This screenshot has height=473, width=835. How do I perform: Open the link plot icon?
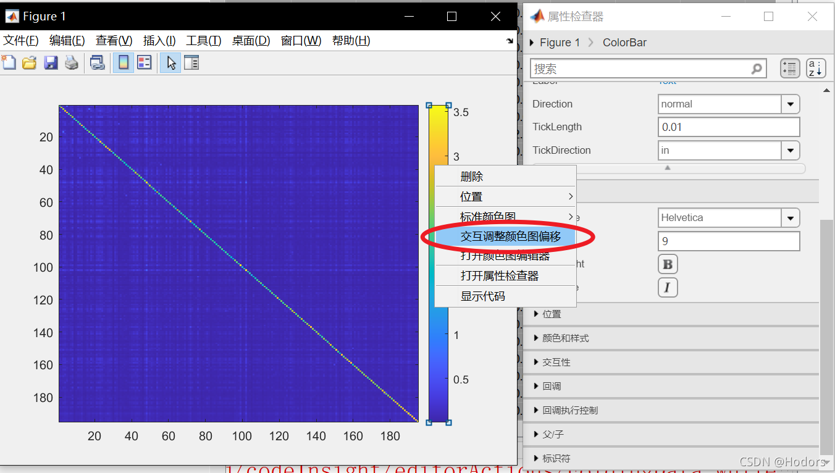(x=97, y=62)
